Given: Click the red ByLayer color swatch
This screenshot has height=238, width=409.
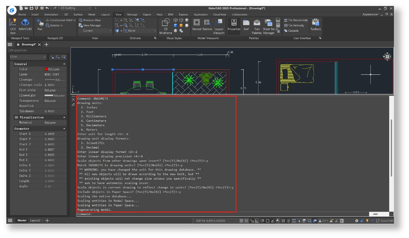Looking at the screenshot, I should point(46,69).
